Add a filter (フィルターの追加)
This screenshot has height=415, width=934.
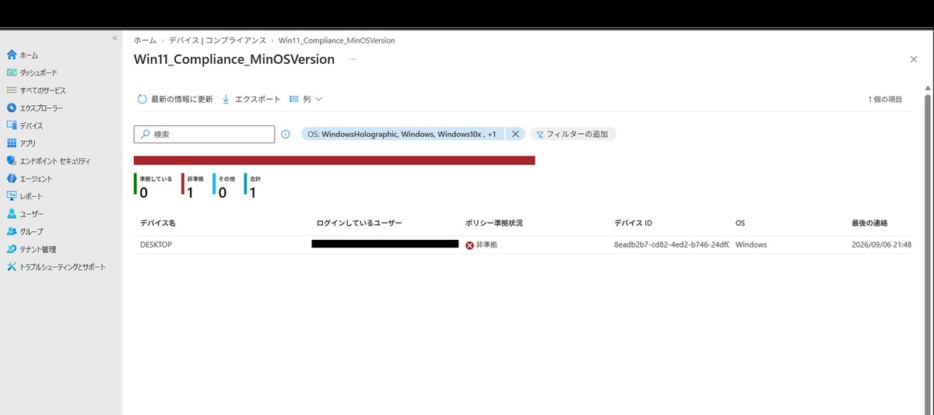(x=573, y=134)
